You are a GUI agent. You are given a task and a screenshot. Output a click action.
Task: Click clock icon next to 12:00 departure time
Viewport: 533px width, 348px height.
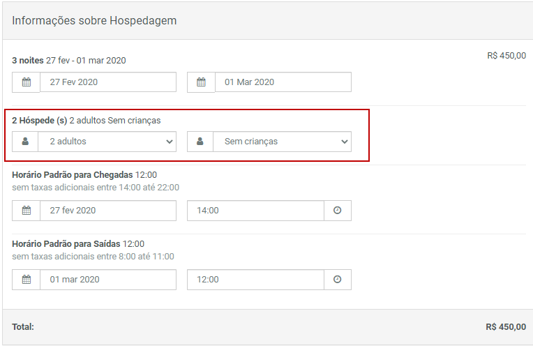338,280
